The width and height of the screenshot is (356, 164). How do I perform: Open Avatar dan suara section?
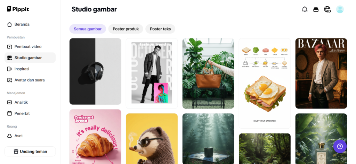[30, 80]
